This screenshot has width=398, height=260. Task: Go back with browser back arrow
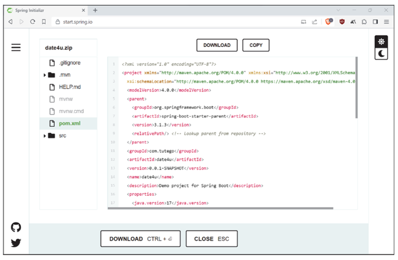tap(11, 22)
